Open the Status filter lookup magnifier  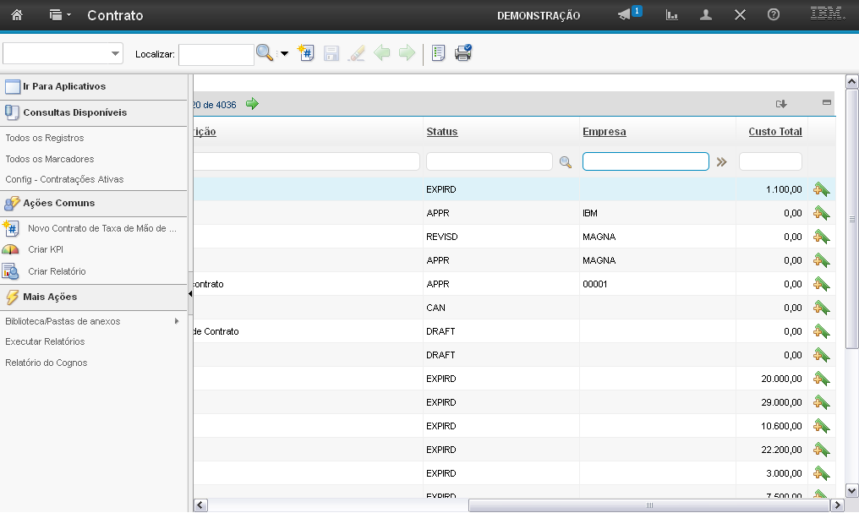566,162
